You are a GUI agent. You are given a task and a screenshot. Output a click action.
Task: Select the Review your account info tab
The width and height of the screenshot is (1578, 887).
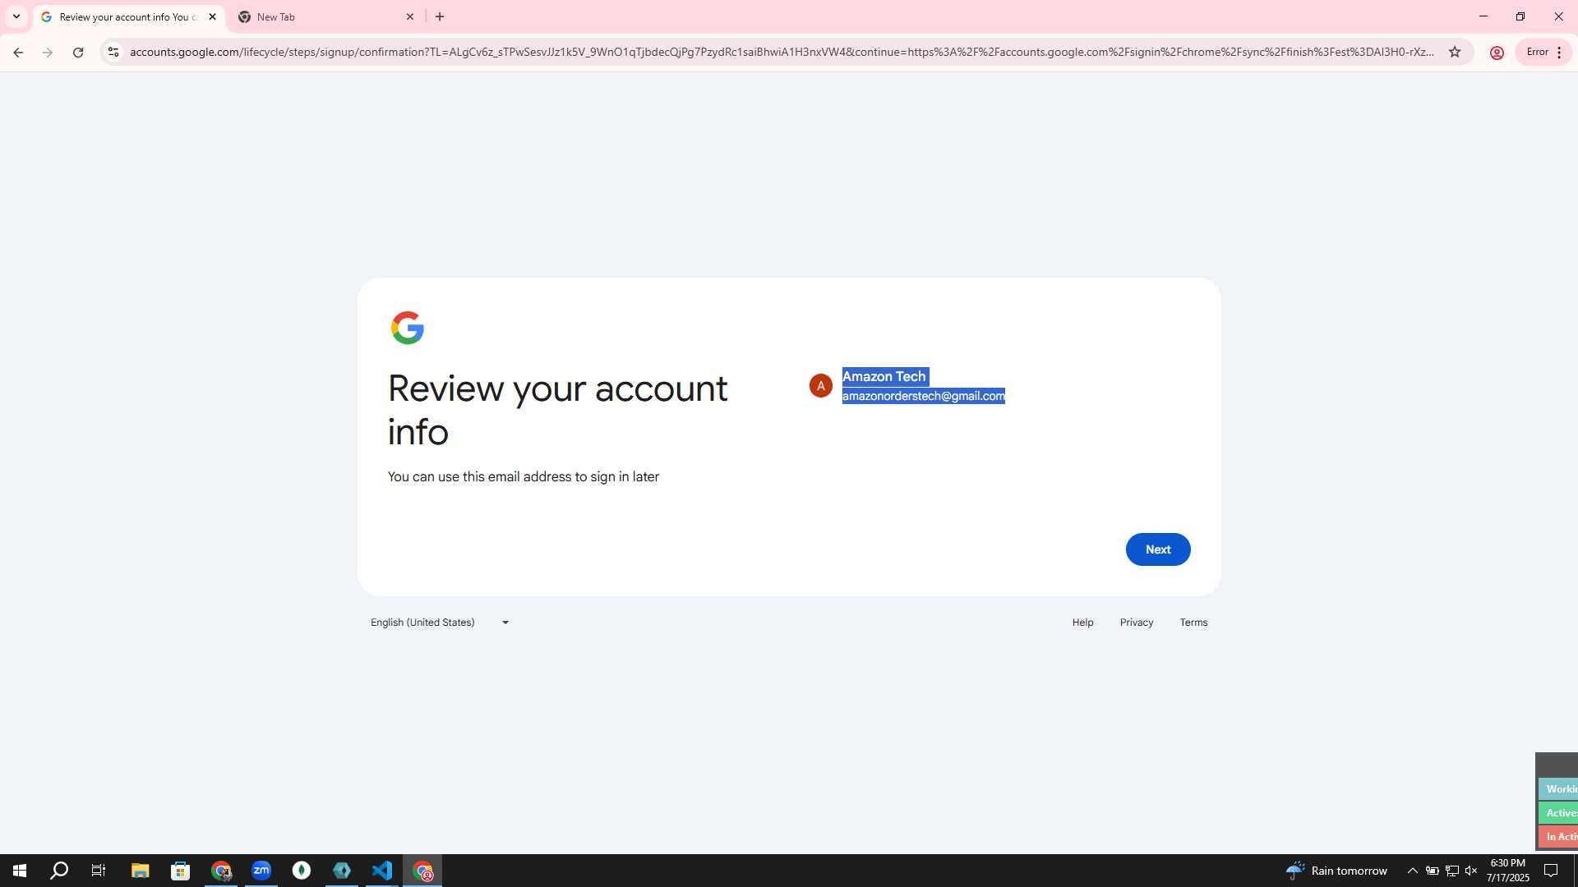129,17
